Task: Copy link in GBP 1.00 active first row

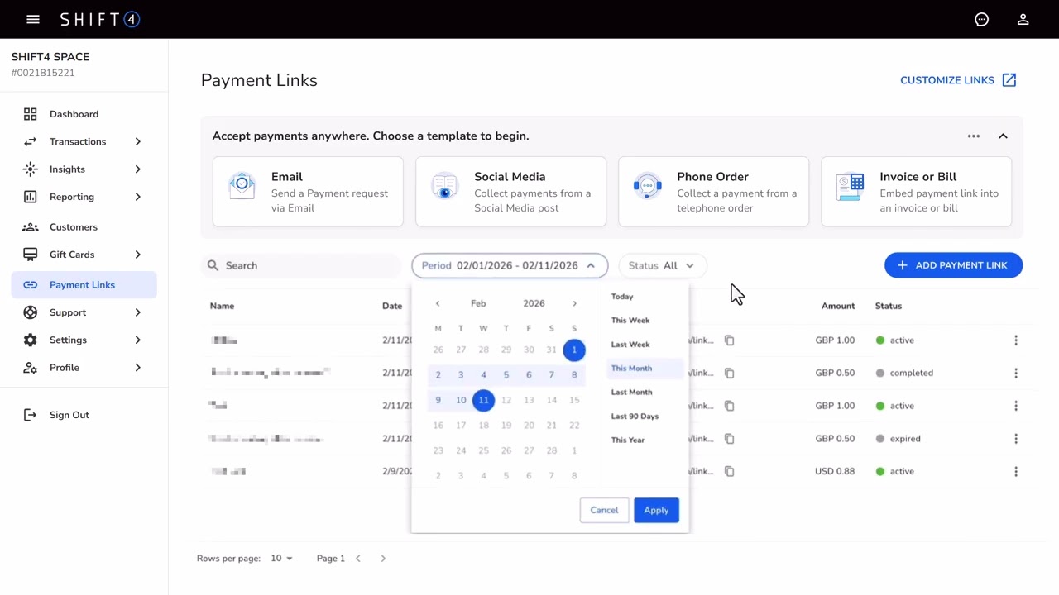Action: pyautogui.click(x=729, y=340)
